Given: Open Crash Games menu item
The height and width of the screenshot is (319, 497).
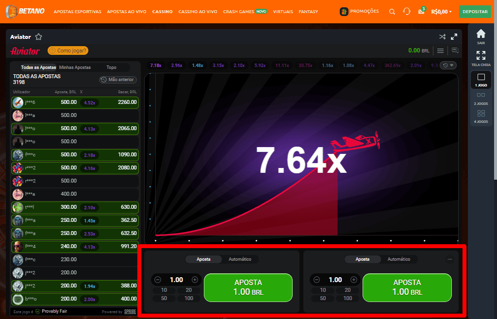Looking at the screenshot, I should coord(245,12).
